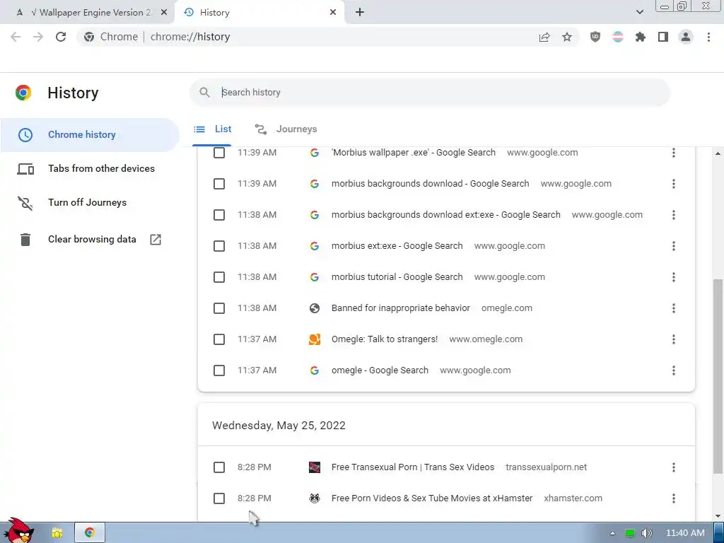Screen dimensions: 724x543
Task: Check the morbius backgrounds download entry checkbox
Action: [x=219, y=184]
